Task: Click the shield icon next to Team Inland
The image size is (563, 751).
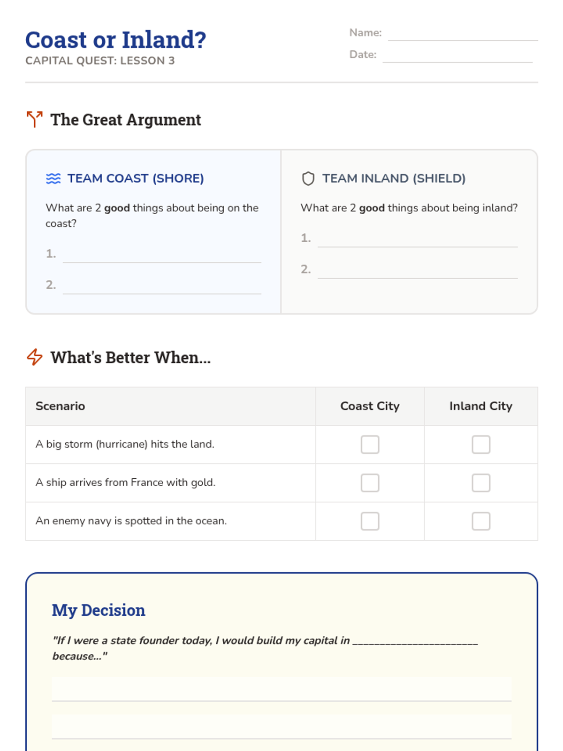Action: coord(308,178)
